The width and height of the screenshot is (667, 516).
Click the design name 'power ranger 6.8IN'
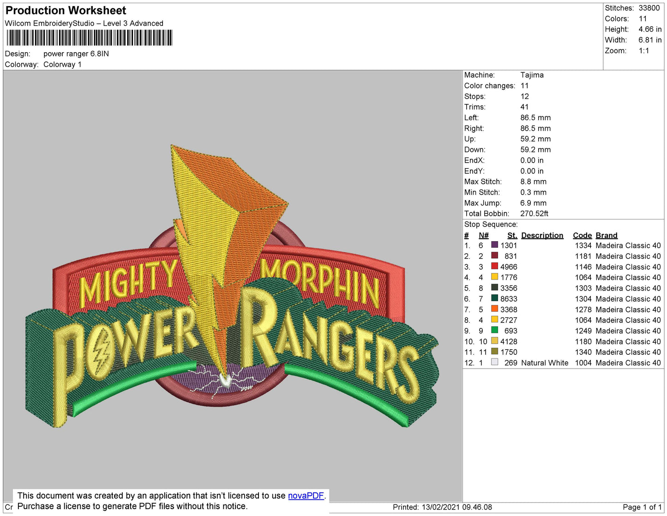click(x=76, y=54)
